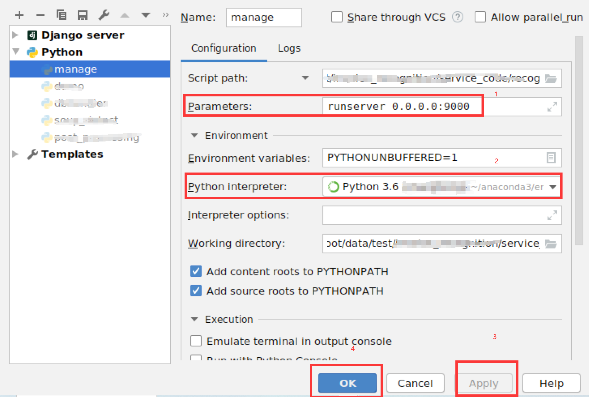589x397 pixels.
Task: Enable Share through VCS checkbox
Action: point(337,17)
